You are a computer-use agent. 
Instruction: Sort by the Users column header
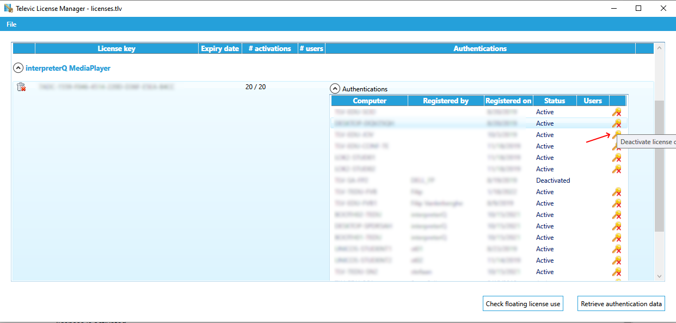coord(593,101)
